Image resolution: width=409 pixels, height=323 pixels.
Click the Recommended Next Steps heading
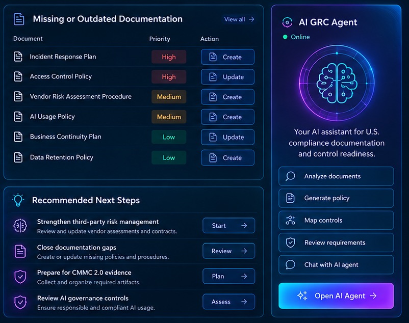[86, 200]
